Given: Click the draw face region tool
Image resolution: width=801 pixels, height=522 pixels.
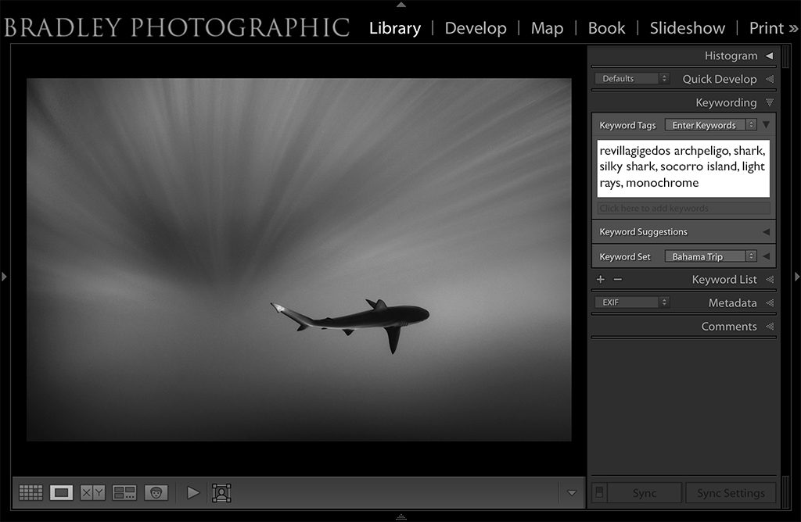Looking at the screenshot, I should (221, 493).
